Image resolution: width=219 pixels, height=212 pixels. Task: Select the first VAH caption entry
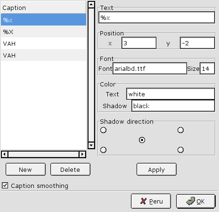43,43
